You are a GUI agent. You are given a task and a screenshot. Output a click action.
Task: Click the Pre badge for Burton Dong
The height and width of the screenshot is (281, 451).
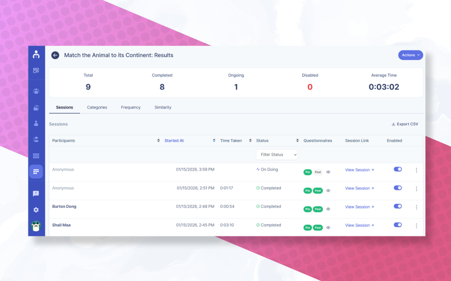pos(308,209)
